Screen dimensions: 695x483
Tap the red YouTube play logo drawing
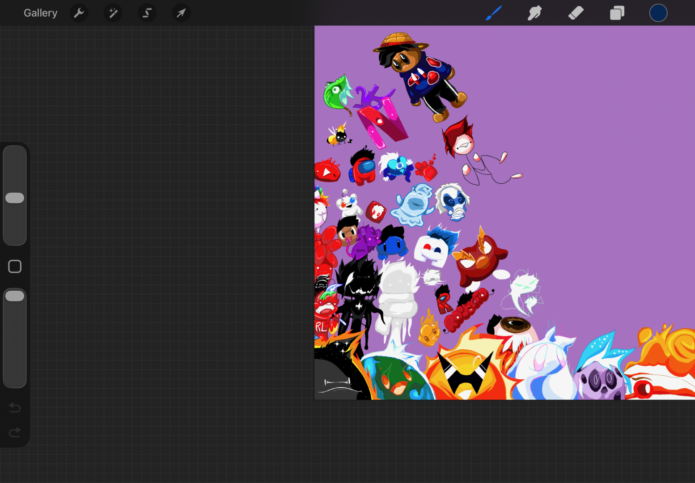coord(327,171)
